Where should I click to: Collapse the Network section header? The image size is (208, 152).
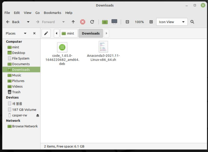(13, 121)
